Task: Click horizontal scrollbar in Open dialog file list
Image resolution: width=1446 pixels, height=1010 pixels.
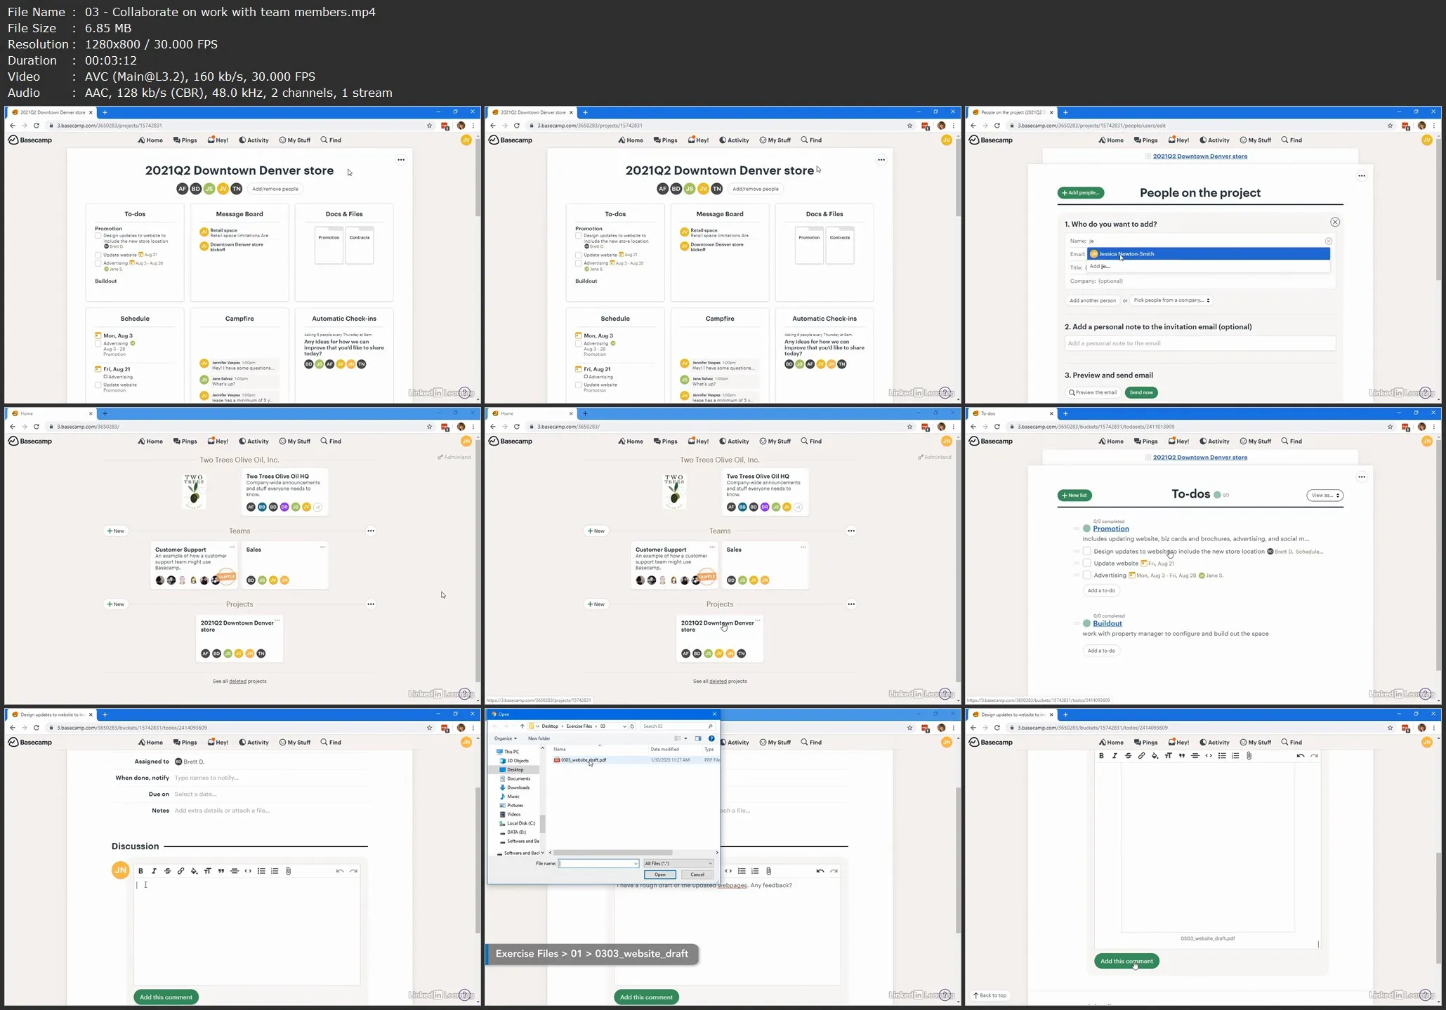Action: (x=612, y=853)
